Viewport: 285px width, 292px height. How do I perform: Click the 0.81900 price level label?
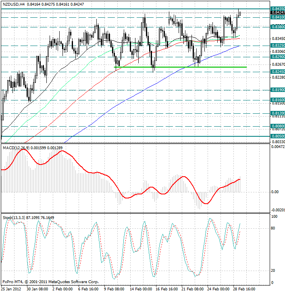tap(278, 90)
